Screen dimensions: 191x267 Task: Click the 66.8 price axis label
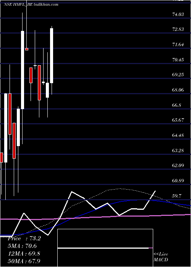click(x=176, y=105)
